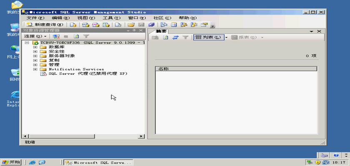Open the 帮助 Help menu
Image resolution: width=350 pixels, height=166 pixels.
[x=188, y=18]
